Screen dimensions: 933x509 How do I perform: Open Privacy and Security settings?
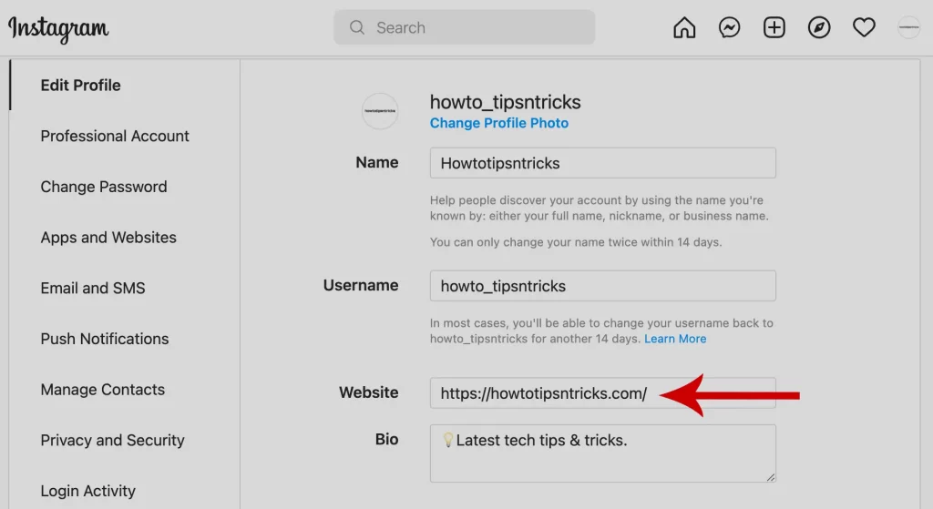point(112,440)
